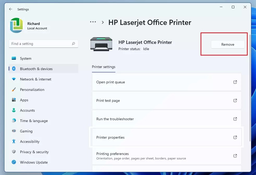Click the Remove button
Image resolution: width=256 pixels, height=175 pixels.
click(228, 44)
